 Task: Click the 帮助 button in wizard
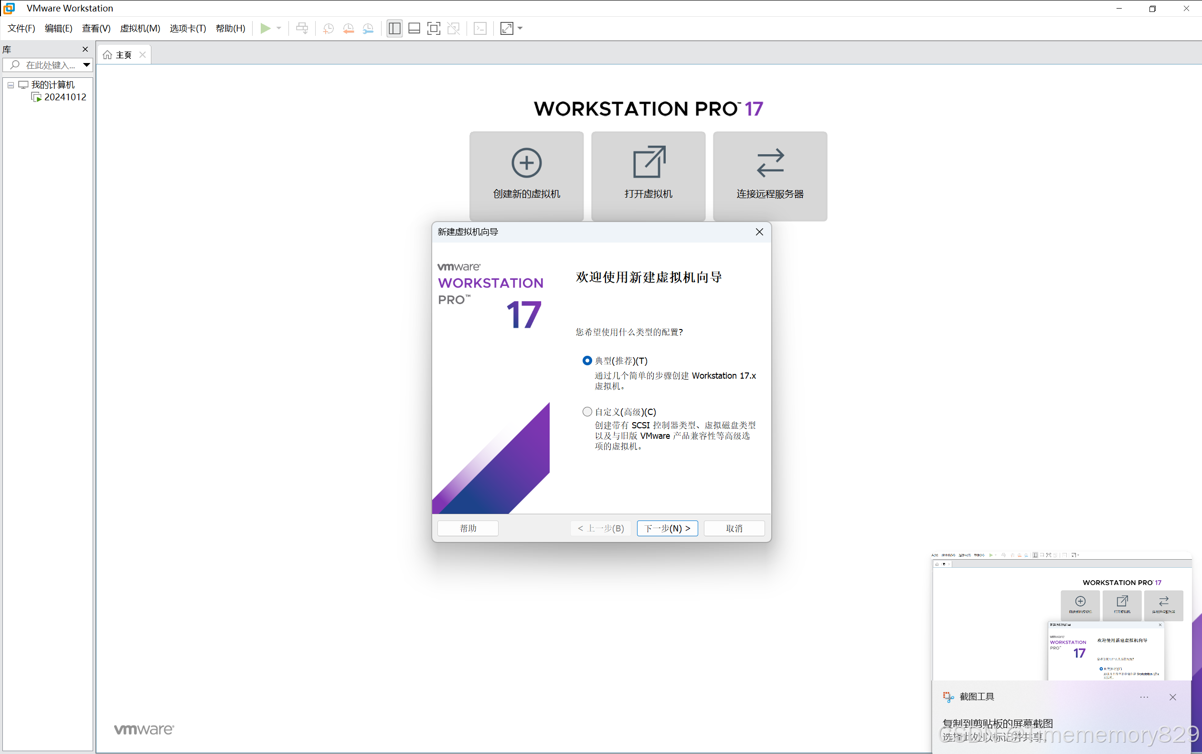pos(468,528)
